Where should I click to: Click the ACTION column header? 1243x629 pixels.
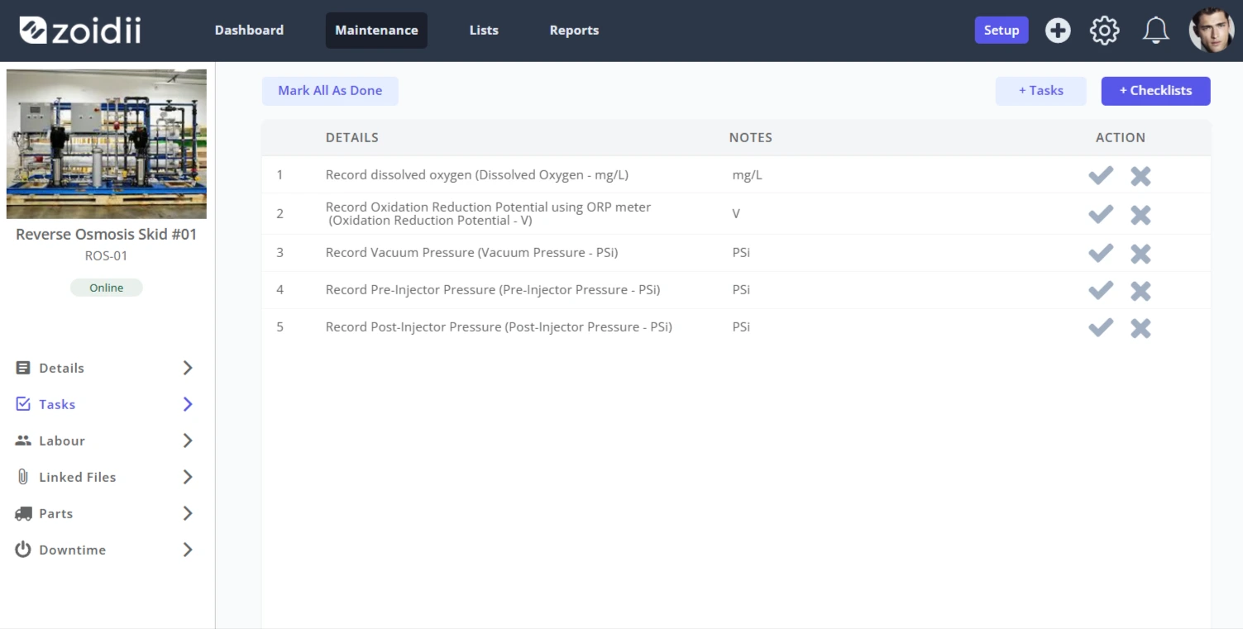(x=1121, y=138)
